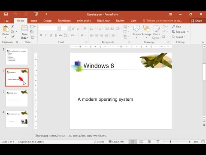206x155 pixels.
Task: Click the Quick Styles button
Action: 157,32
